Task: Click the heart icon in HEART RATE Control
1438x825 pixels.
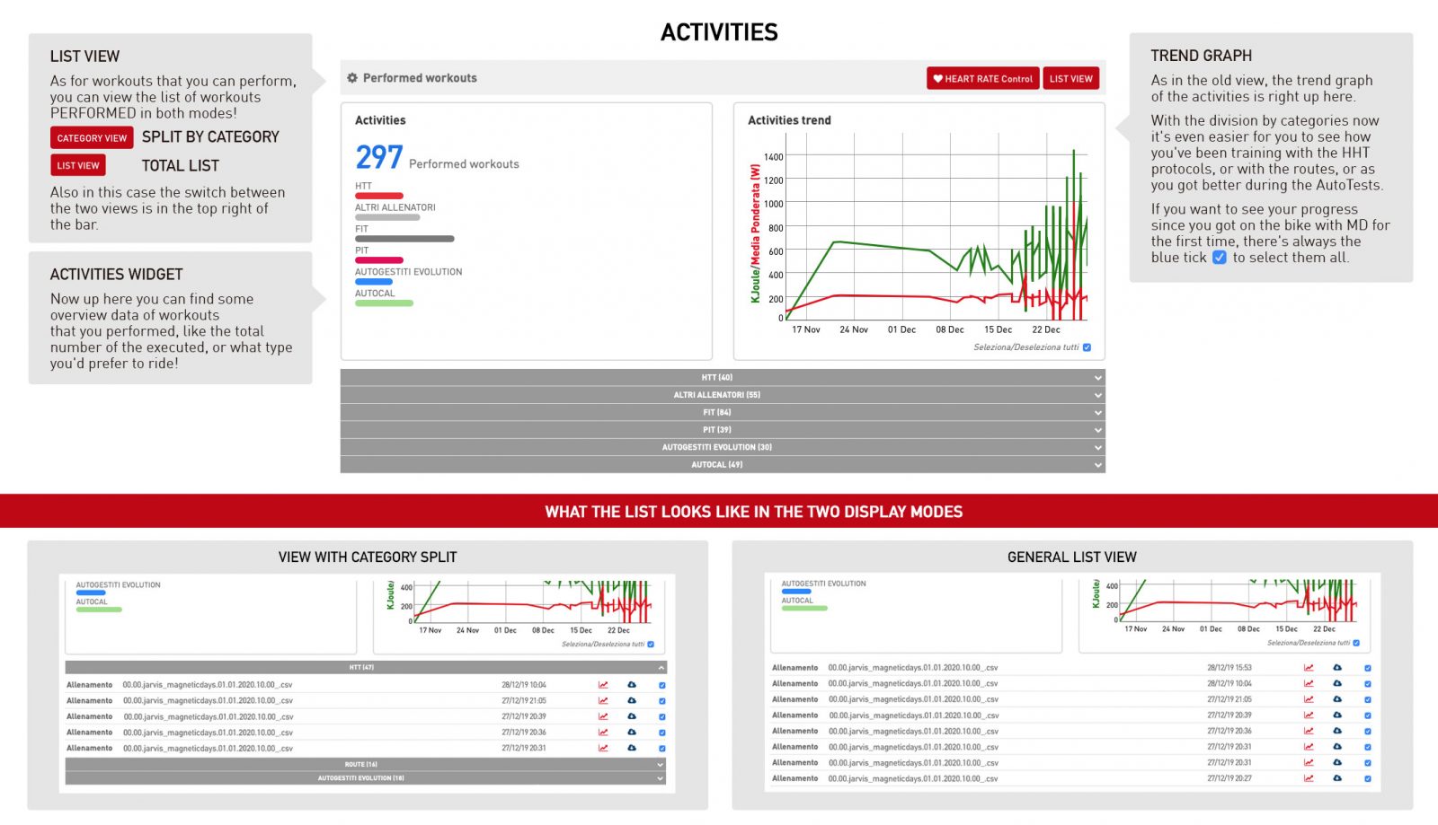Action: coord(938,78)
